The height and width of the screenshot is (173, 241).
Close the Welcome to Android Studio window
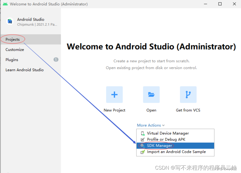(234, 4)
